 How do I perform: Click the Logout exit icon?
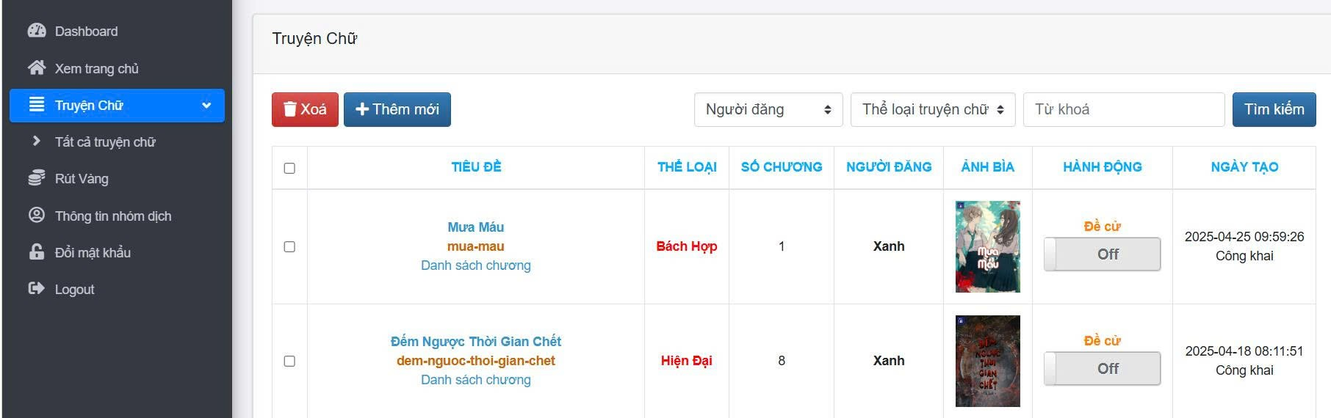click(37, 288)
